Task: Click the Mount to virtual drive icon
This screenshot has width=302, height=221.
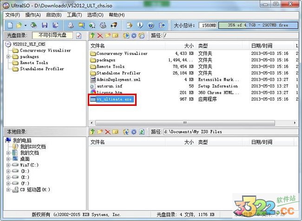Action: click(x=103, y=25)
